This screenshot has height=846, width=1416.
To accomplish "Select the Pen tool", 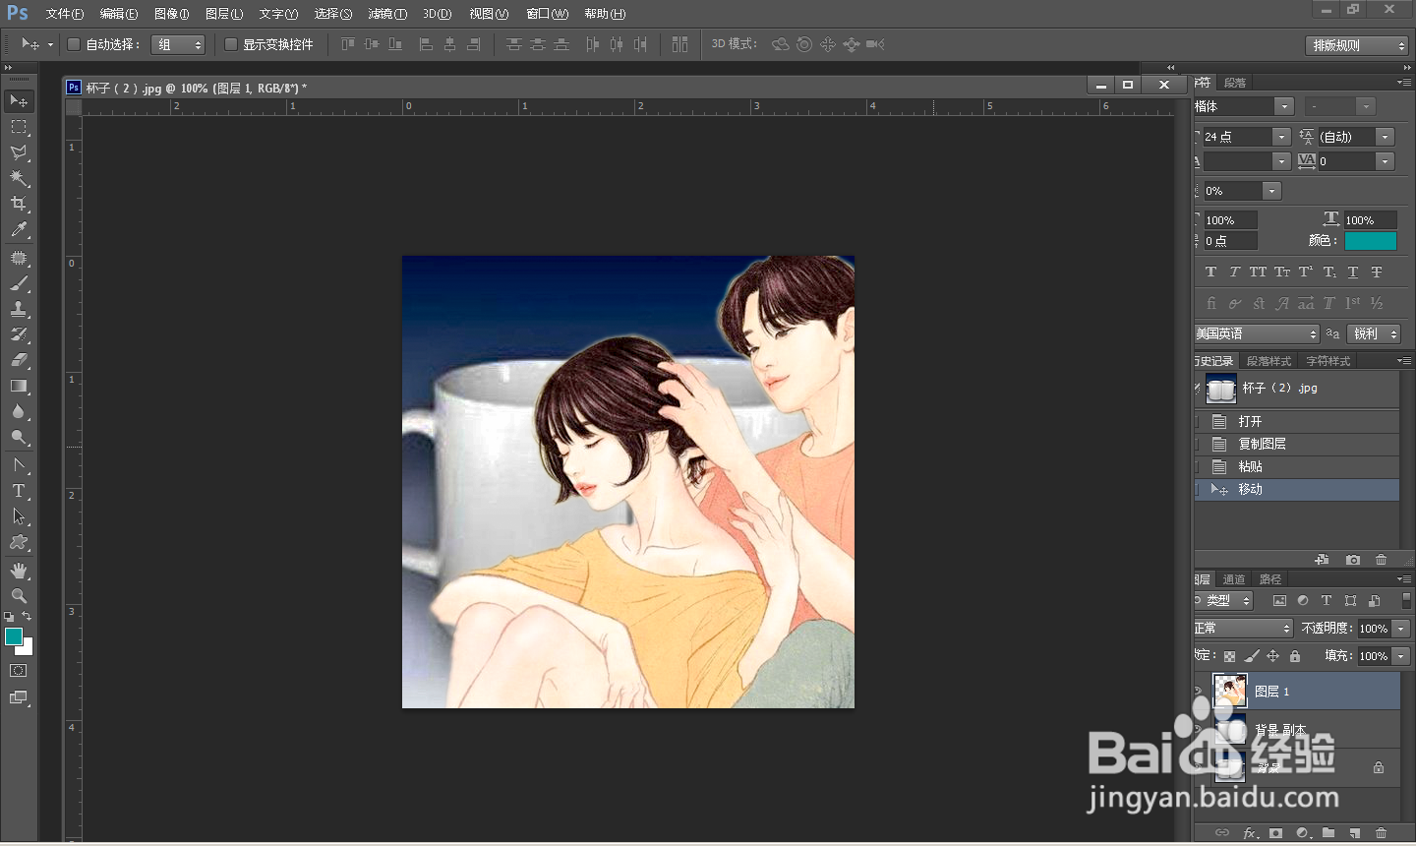I will [19, 465].
